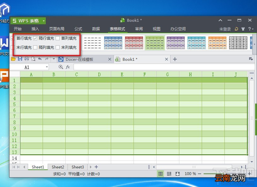
Task: Switch to Sheet2 tab
Action: pos(58,167)
